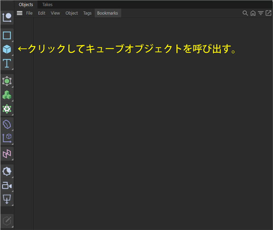The height and width of the screenshot is (230, 273).
Task: Click the green MoGraph Cloner icon
Action: (7, 95)
